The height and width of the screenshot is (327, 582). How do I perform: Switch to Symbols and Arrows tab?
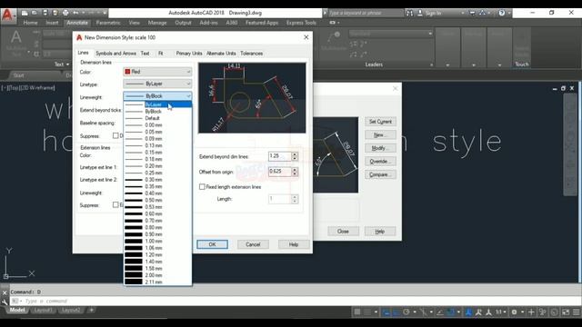115,54
